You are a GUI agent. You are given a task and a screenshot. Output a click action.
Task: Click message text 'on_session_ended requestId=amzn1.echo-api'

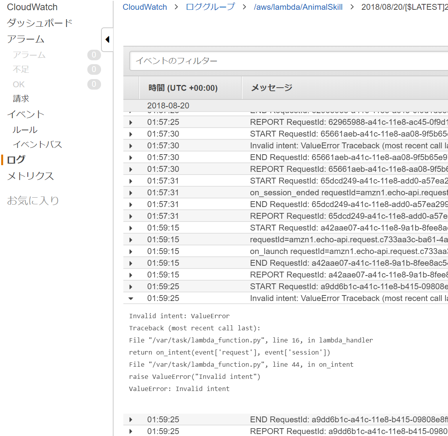(349, 193)
